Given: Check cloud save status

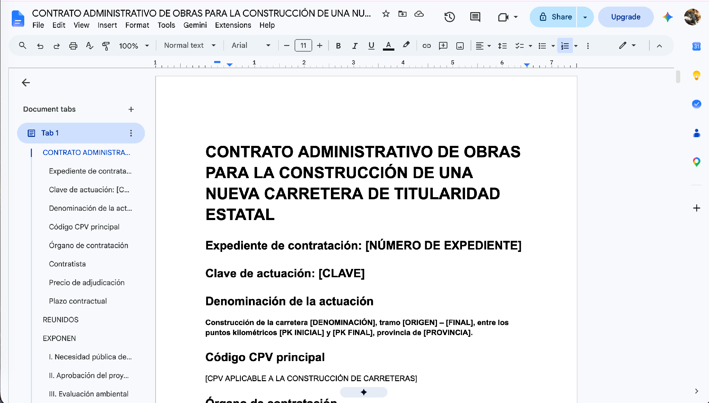Looking at the screenshot, I should (x=419, y=14).
